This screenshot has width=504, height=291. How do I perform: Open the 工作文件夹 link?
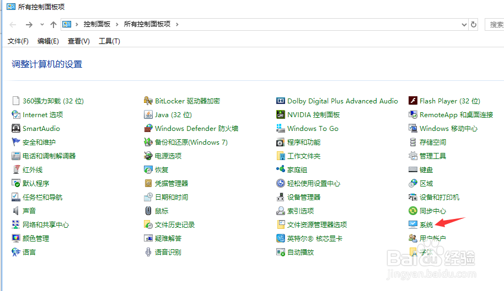(x=304, y=156)
